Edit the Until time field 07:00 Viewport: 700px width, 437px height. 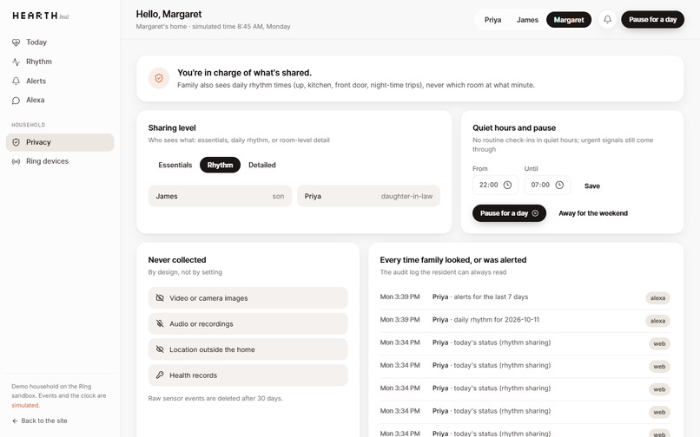pos(547,185)
